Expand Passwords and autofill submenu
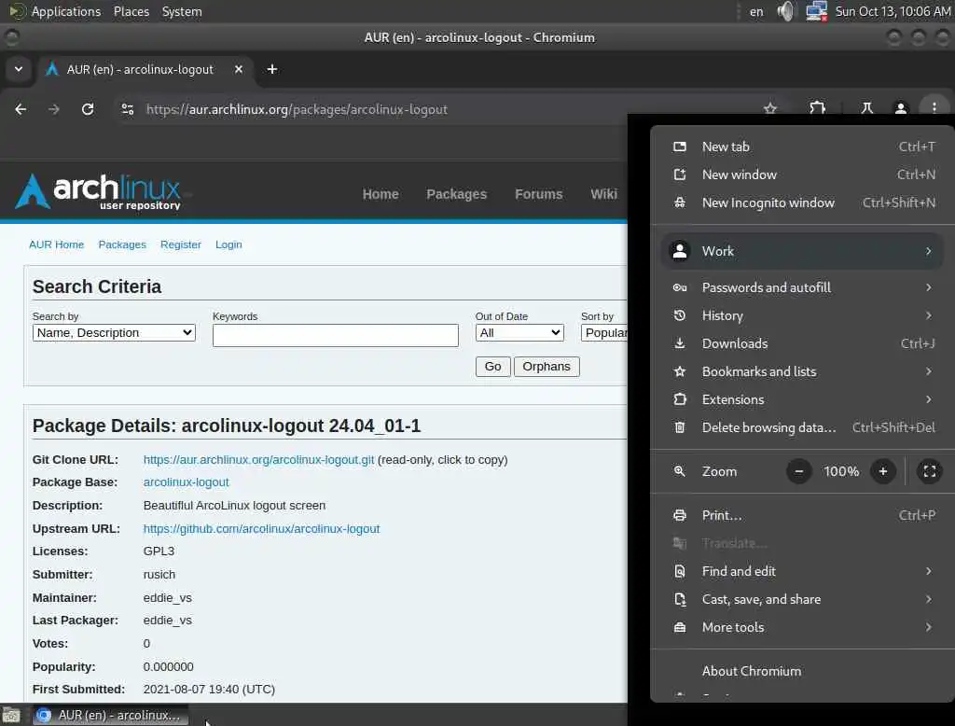The image size is (955, 726). pyautogui.click(x=803, y=287)
